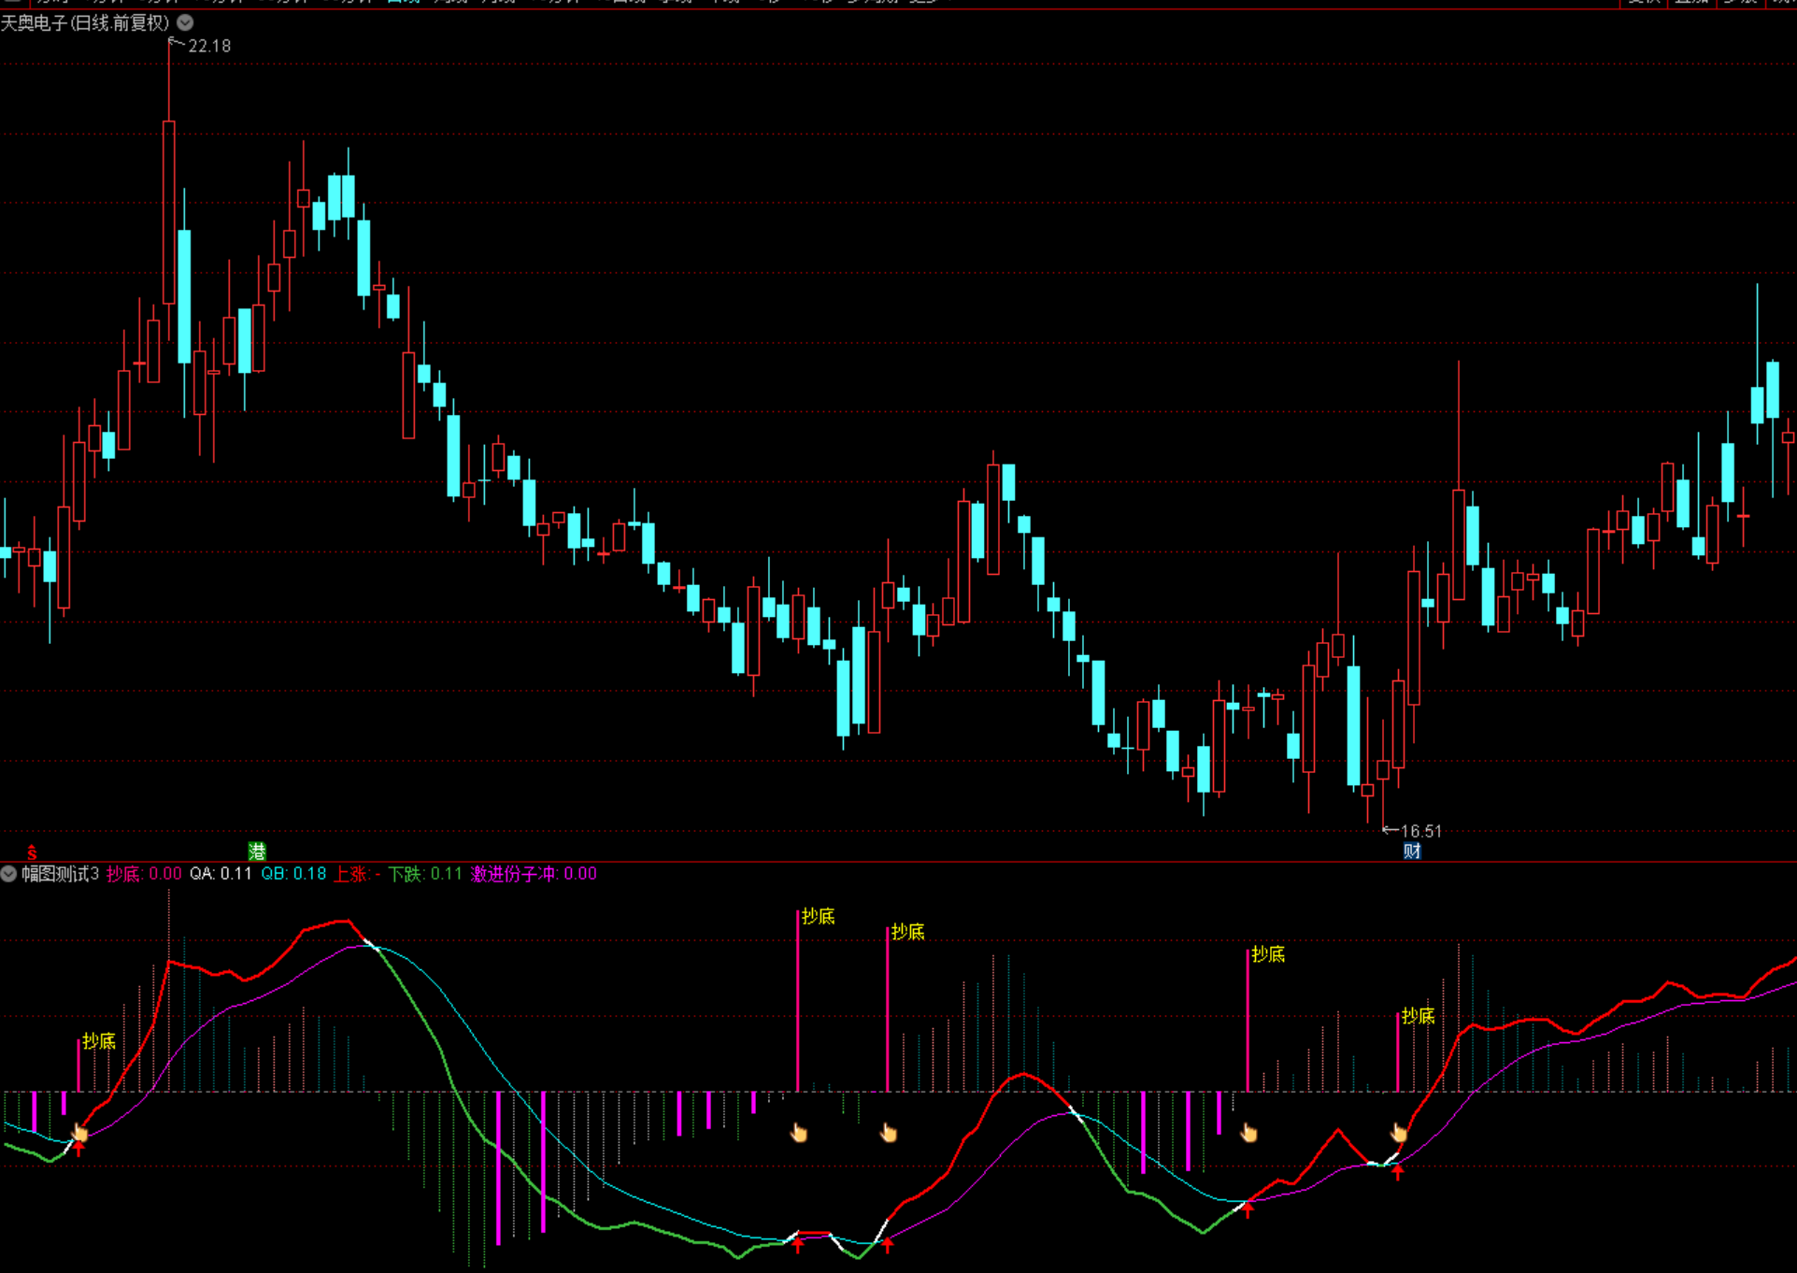Click the 幅图测试3 indicator name

(60, 874)
